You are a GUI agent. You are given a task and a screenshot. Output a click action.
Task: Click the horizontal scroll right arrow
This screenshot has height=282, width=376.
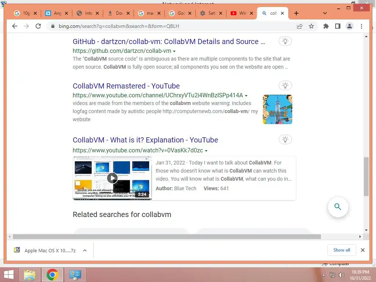pyautogui.click(x=360, y=237)
